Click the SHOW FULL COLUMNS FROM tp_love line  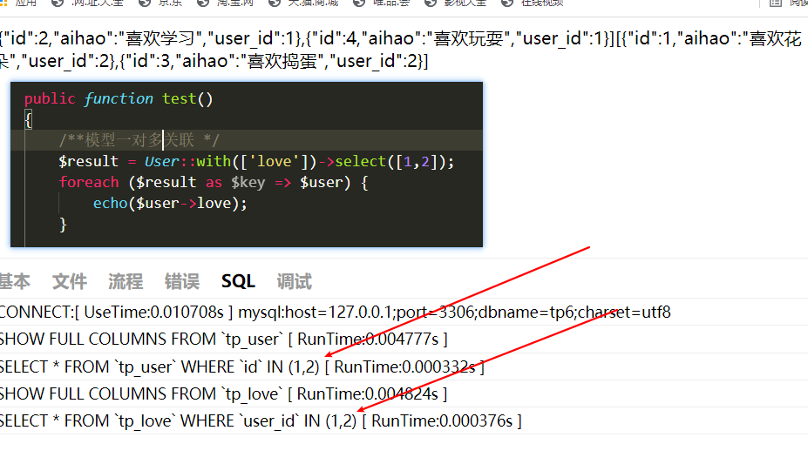[223, 394]
